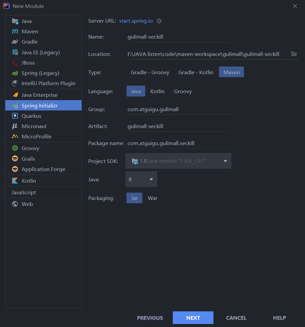Select Spring Initializr entry

[x=43, y=105]
